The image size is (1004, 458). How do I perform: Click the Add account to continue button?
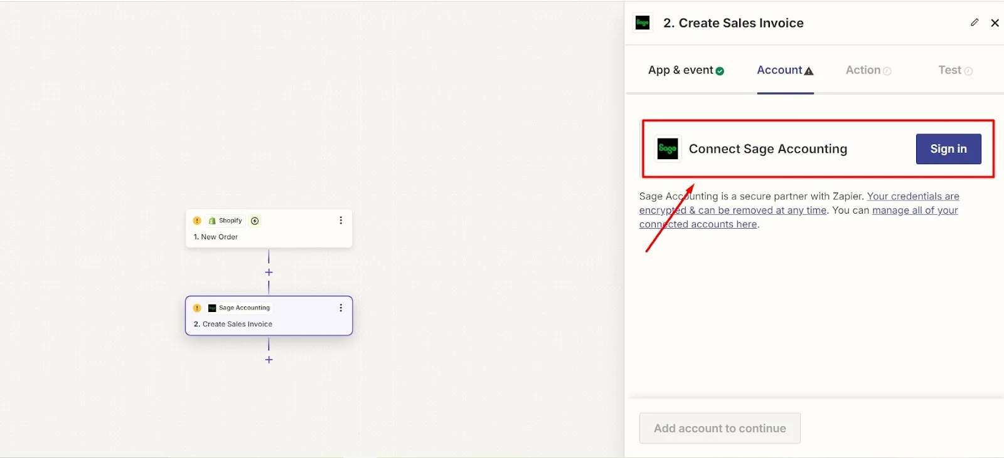pos(720,429)
